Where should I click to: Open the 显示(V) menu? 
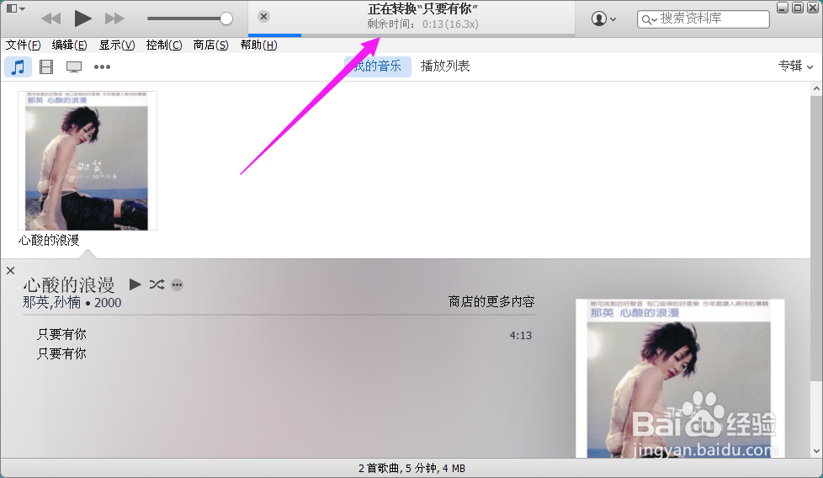(x=116, y=45)
